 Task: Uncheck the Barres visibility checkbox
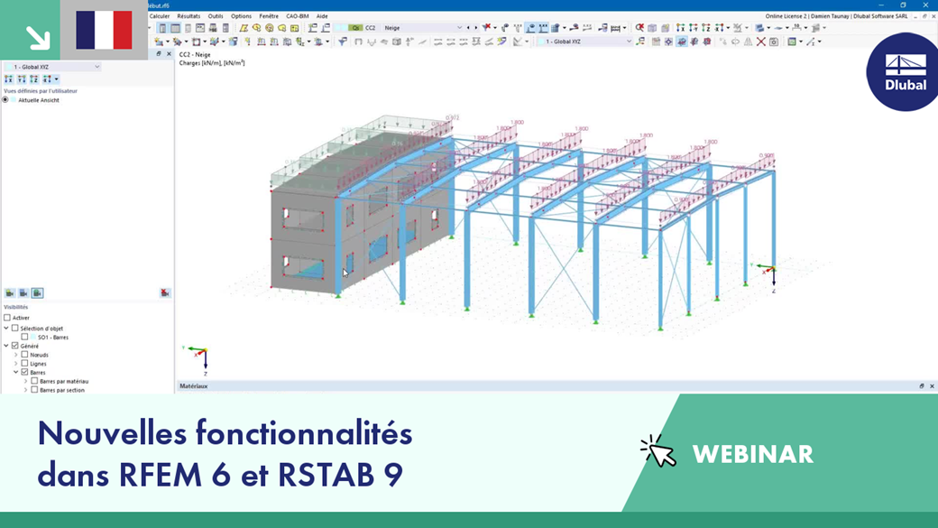coord(24,372)
